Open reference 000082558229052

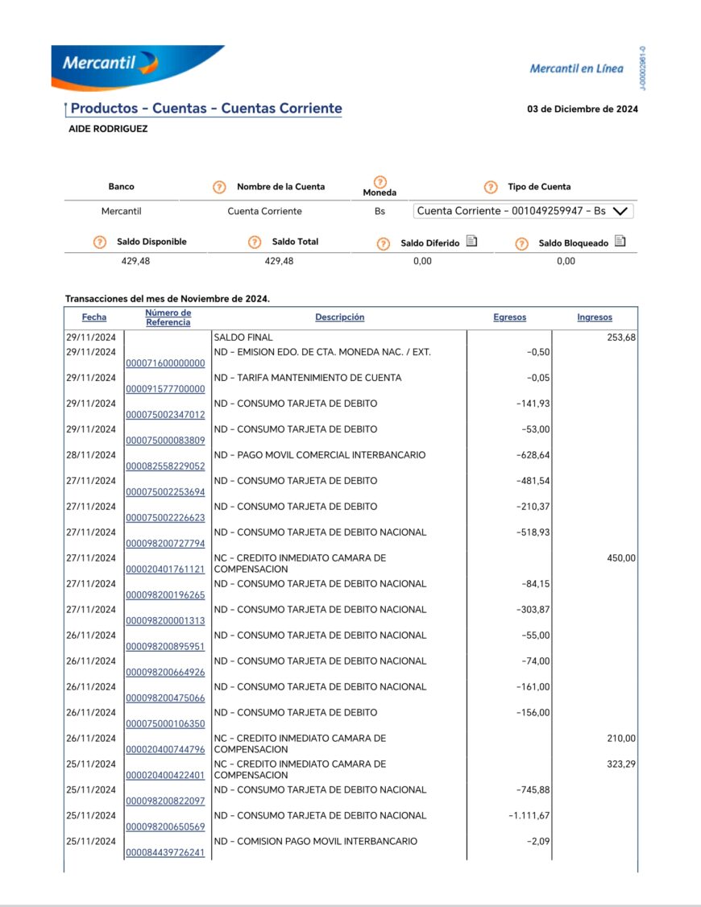pyautogui.click(x=165, y=466)
